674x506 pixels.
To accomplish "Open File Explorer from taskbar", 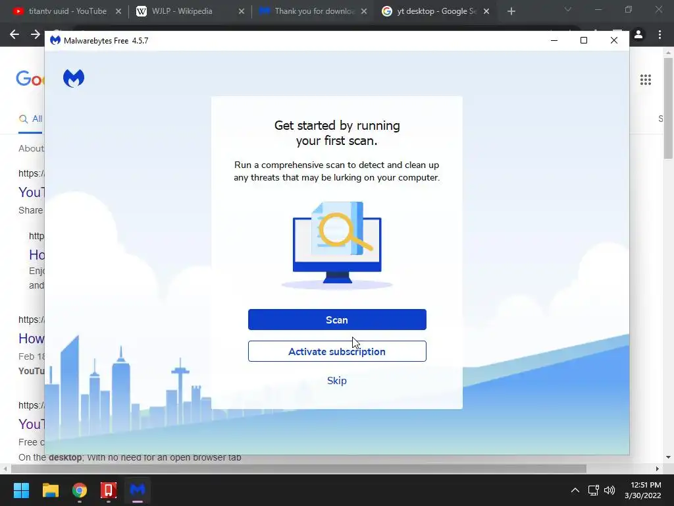I will [50, 490].
